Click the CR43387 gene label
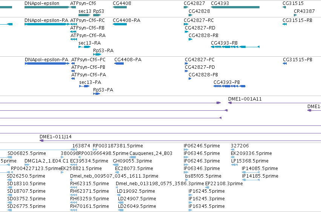The image size is (321, 212). (304, 11)
